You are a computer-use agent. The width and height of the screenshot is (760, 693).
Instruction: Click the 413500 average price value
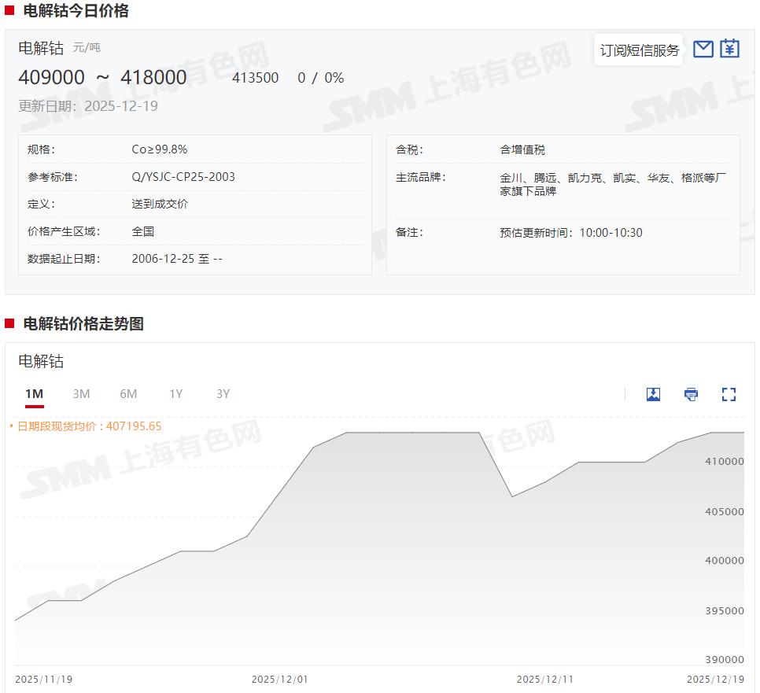coord(255,78)
